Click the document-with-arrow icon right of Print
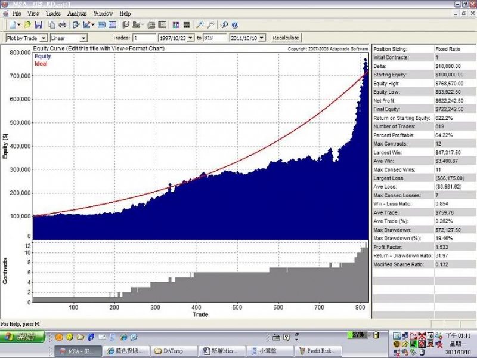 pos(76,25)
